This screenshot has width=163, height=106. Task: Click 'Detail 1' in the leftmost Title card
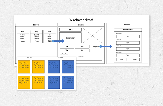(x=23, y=35)
